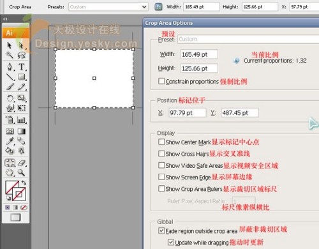319x249 pixels.
Task: Click the Color mode button below swatches
Action: (8, 207)
